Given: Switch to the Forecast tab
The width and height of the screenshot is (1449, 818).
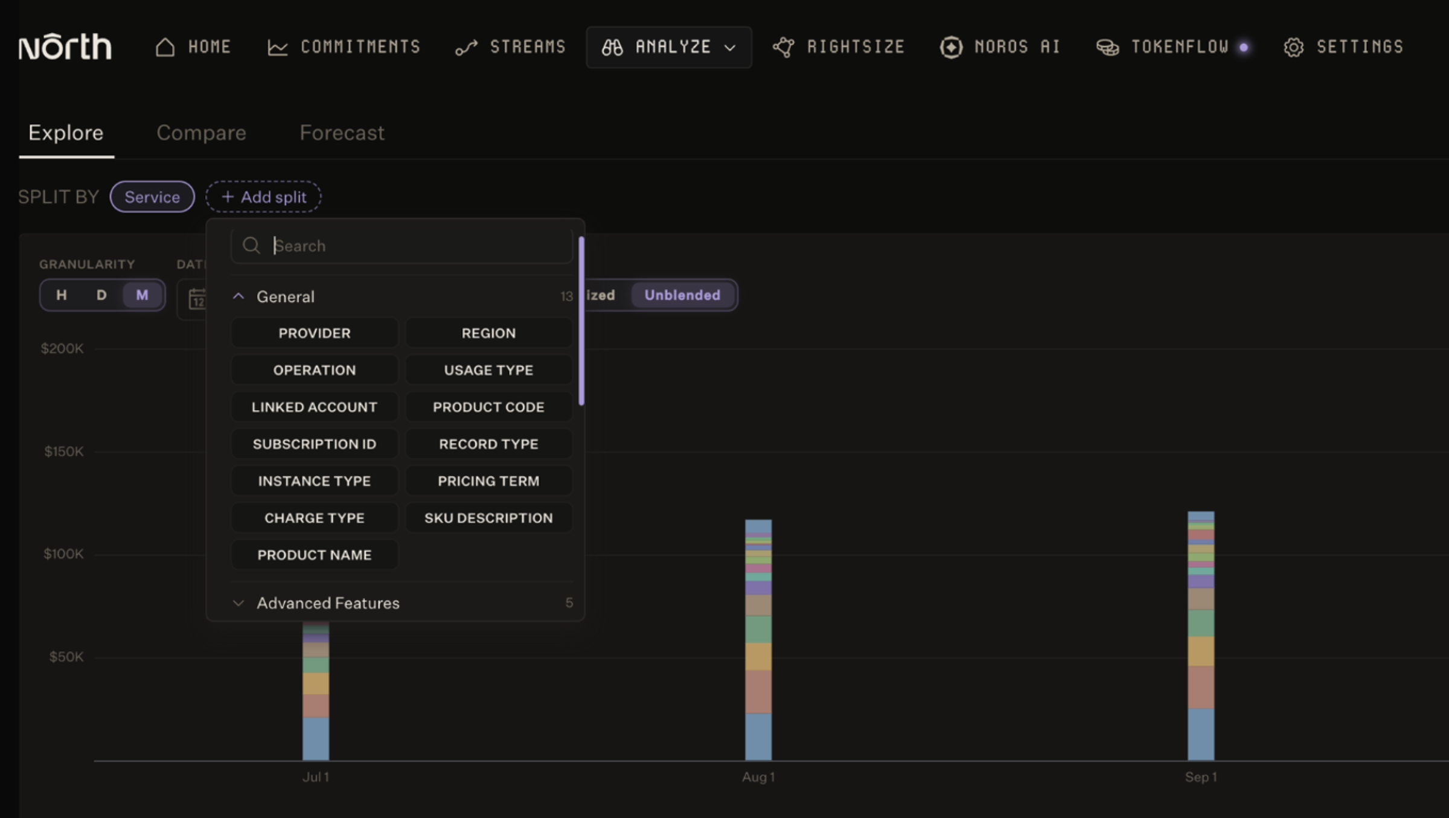Looking at the screenshot, I should (x=342, y=133).
